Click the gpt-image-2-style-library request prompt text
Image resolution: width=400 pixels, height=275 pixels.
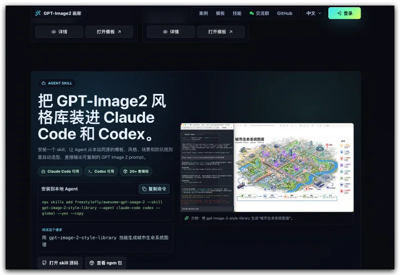105,241
